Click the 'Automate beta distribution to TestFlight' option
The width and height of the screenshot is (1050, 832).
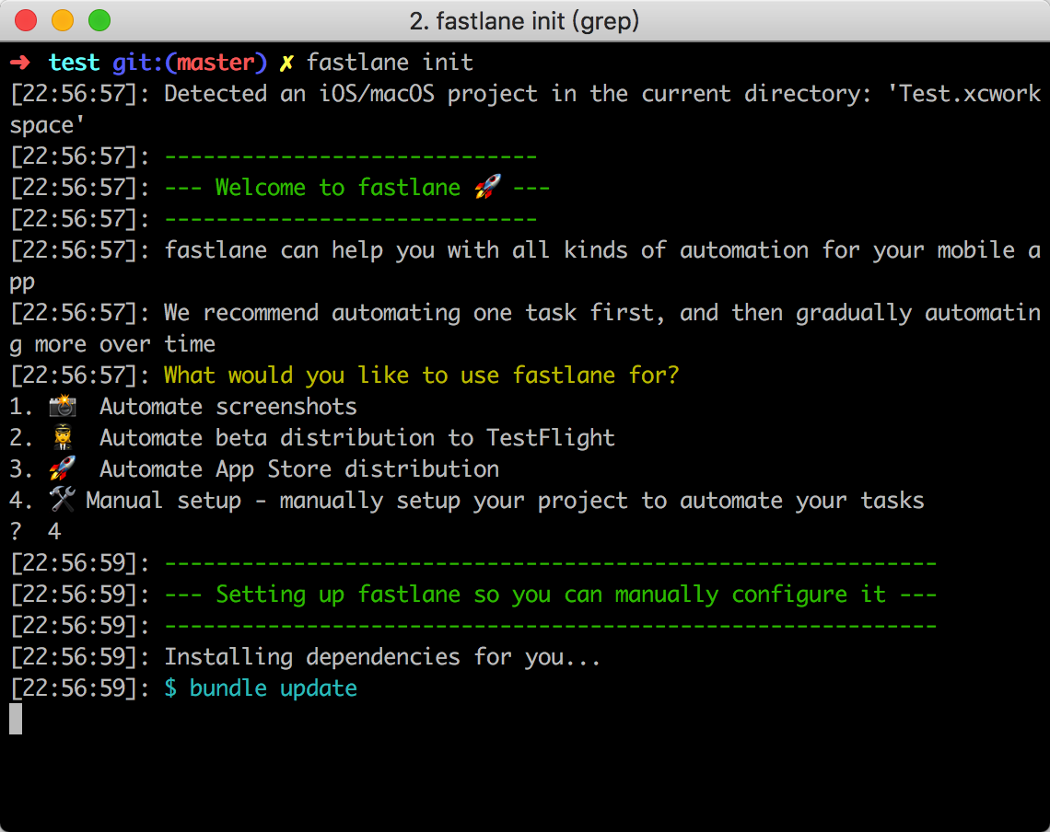click(x=357, y=438)
